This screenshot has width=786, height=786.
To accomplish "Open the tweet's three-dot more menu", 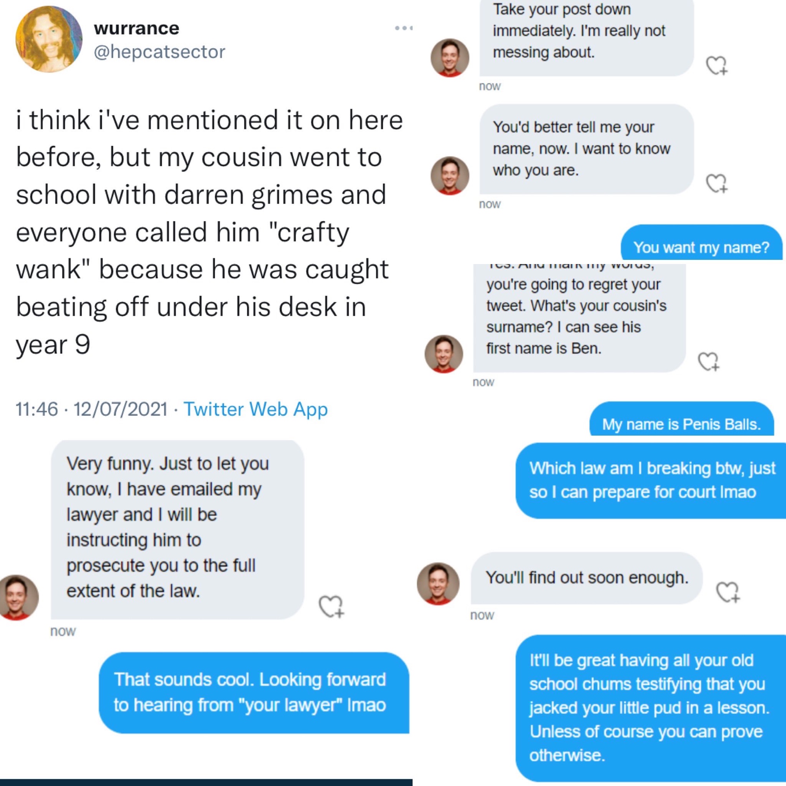I will click(404, 28).
